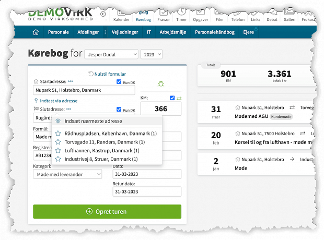Toggle Kun DK checkbox for Slutadresse
Image resolution: width=324 pixels, height=240 pixels.
point(119,110)
